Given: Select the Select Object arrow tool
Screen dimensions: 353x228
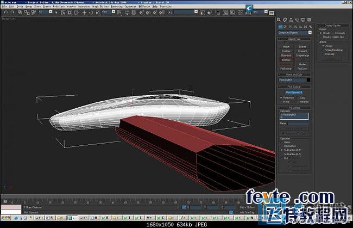Looking at the screenshot, I should coord(56,13).
